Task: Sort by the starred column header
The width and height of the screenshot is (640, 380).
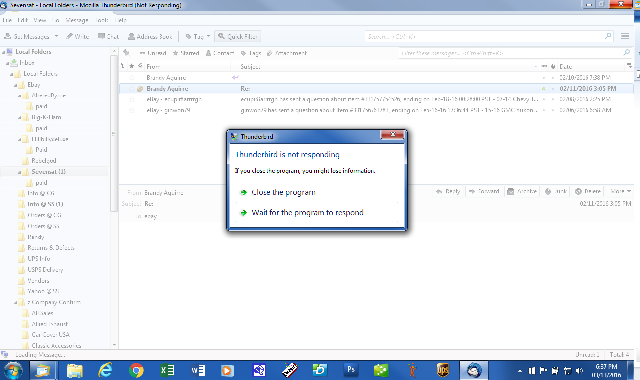Action: [x=132, y=66]
